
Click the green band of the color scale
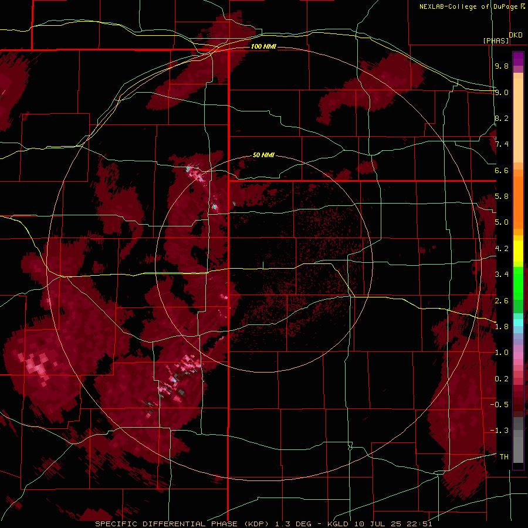pyautogui.click(x=518, y=289)
